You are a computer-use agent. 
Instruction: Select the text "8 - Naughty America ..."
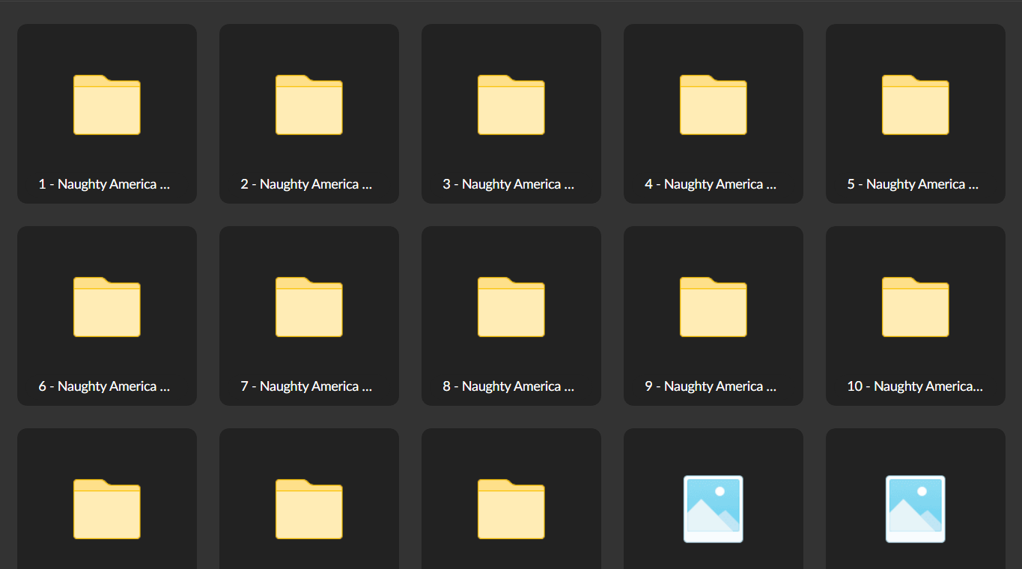(x=509, y=386)
